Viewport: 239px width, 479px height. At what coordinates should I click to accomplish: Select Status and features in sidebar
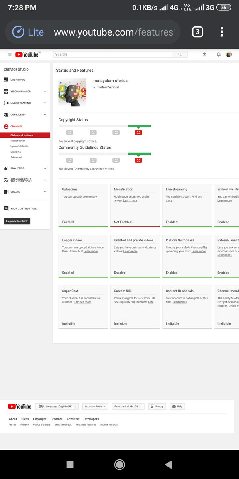click(25, 135)
